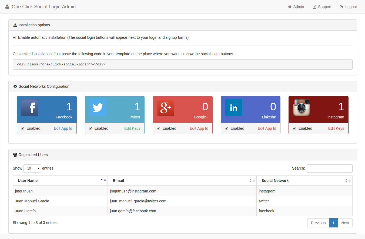365x239 pixels.
Task: Click inside the Search input field
Action: [x=329, y=168]
